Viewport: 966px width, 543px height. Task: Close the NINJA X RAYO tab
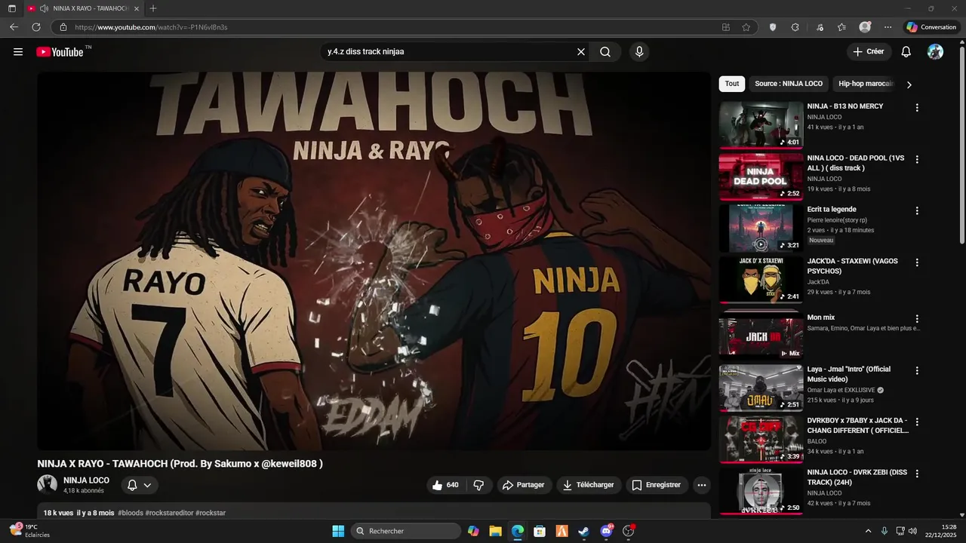point(137,8)
